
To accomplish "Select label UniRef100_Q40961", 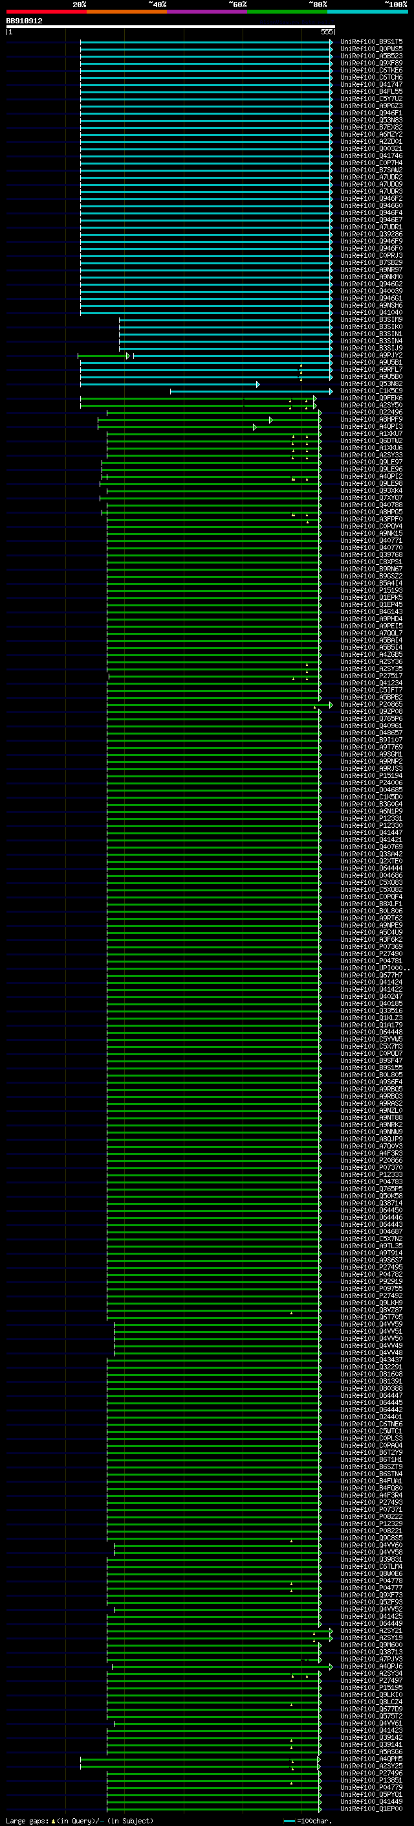I will 371,726.
